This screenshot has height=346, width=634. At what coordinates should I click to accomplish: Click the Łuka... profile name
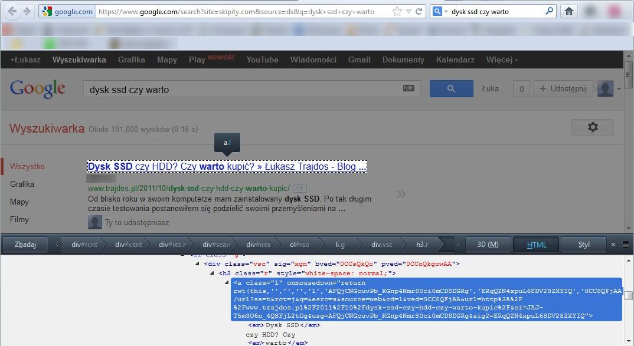point(494,88)
